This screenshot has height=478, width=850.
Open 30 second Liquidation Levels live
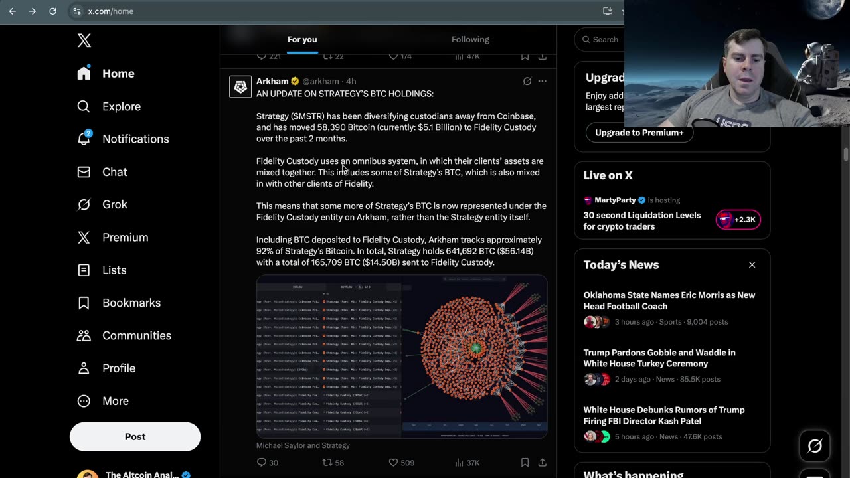pos(642,220)
